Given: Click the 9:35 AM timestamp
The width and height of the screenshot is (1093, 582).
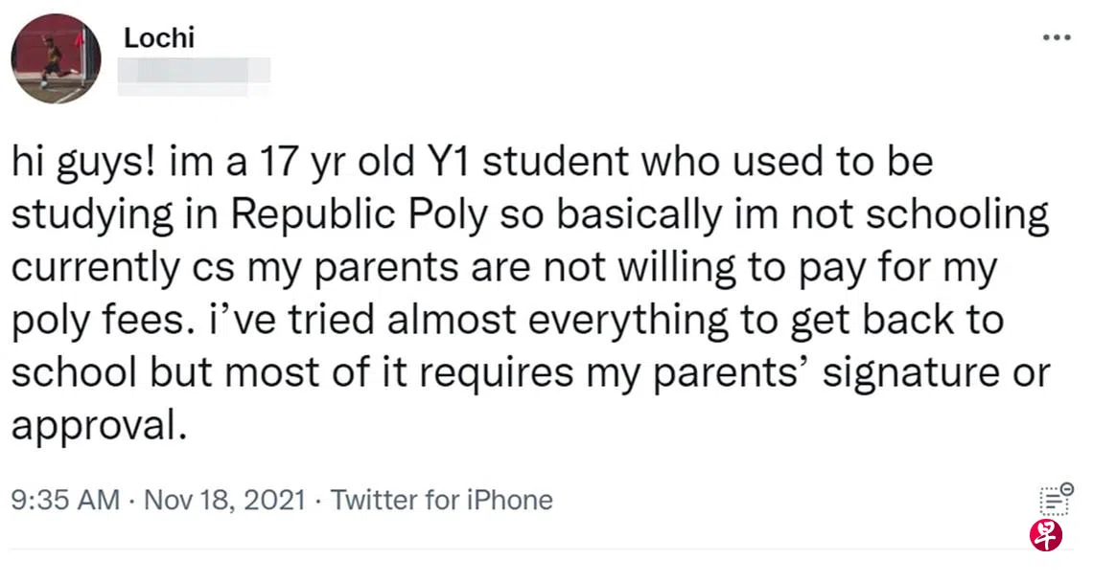Looking at the screenshot, I should click(x=65, y=500).
